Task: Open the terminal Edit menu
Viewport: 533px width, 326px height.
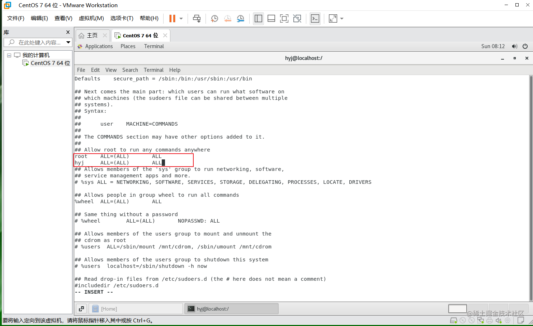Action: tap(95, 70)
